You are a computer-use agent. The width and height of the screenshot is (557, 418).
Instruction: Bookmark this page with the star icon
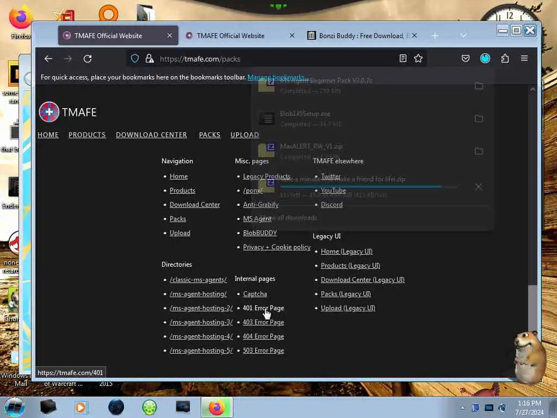pos(418,58)
